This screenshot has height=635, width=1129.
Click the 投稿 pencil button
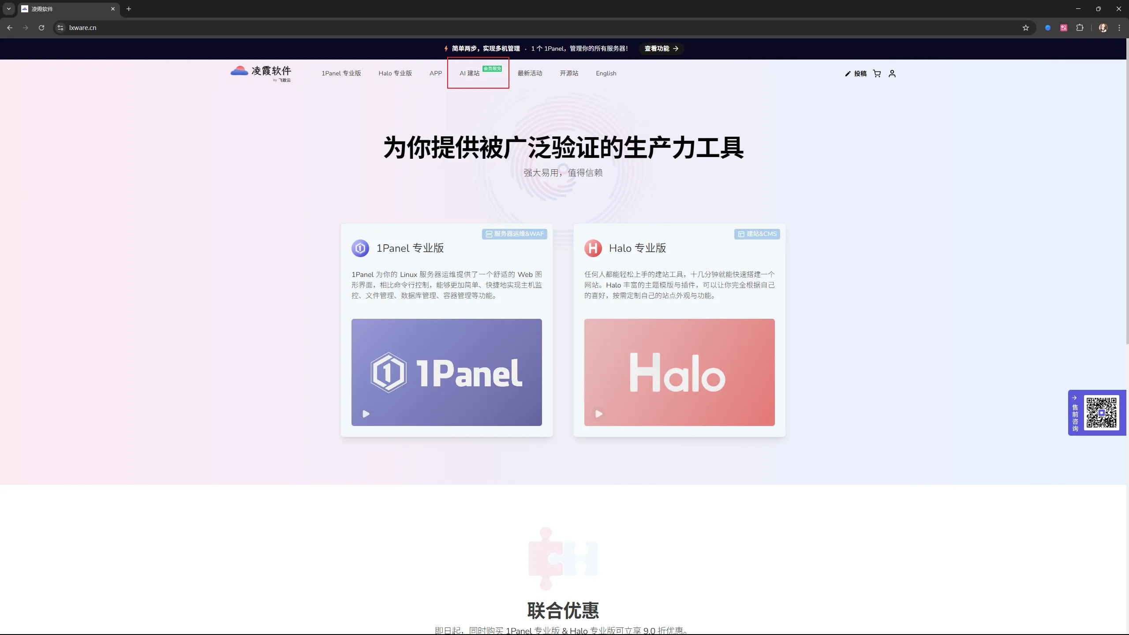(x=856, y=74)
